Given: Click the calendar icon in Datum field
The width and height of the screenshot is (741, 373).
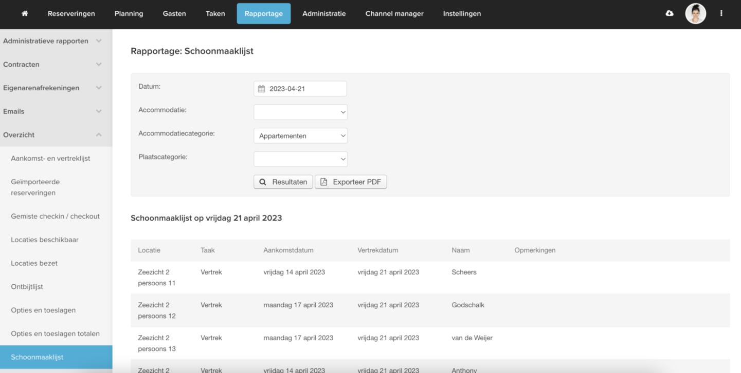Looking at the screenshot, I should tap(261, 89).
